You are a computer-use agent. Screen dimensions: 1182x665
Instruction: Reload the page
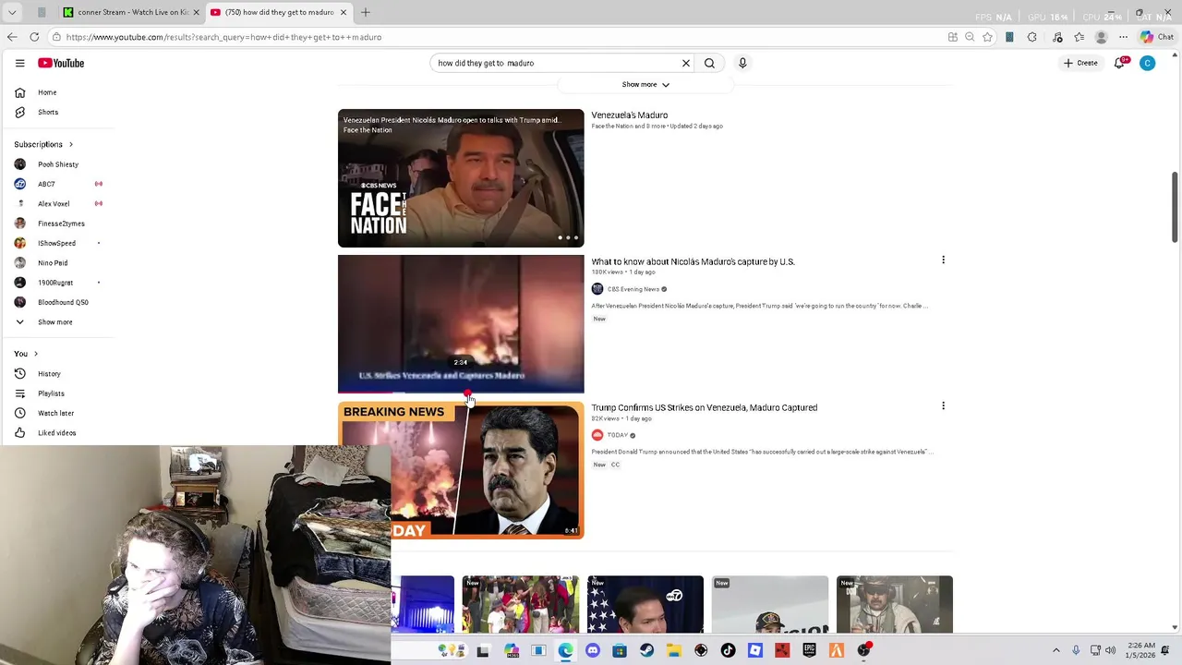tap(34, 37)
